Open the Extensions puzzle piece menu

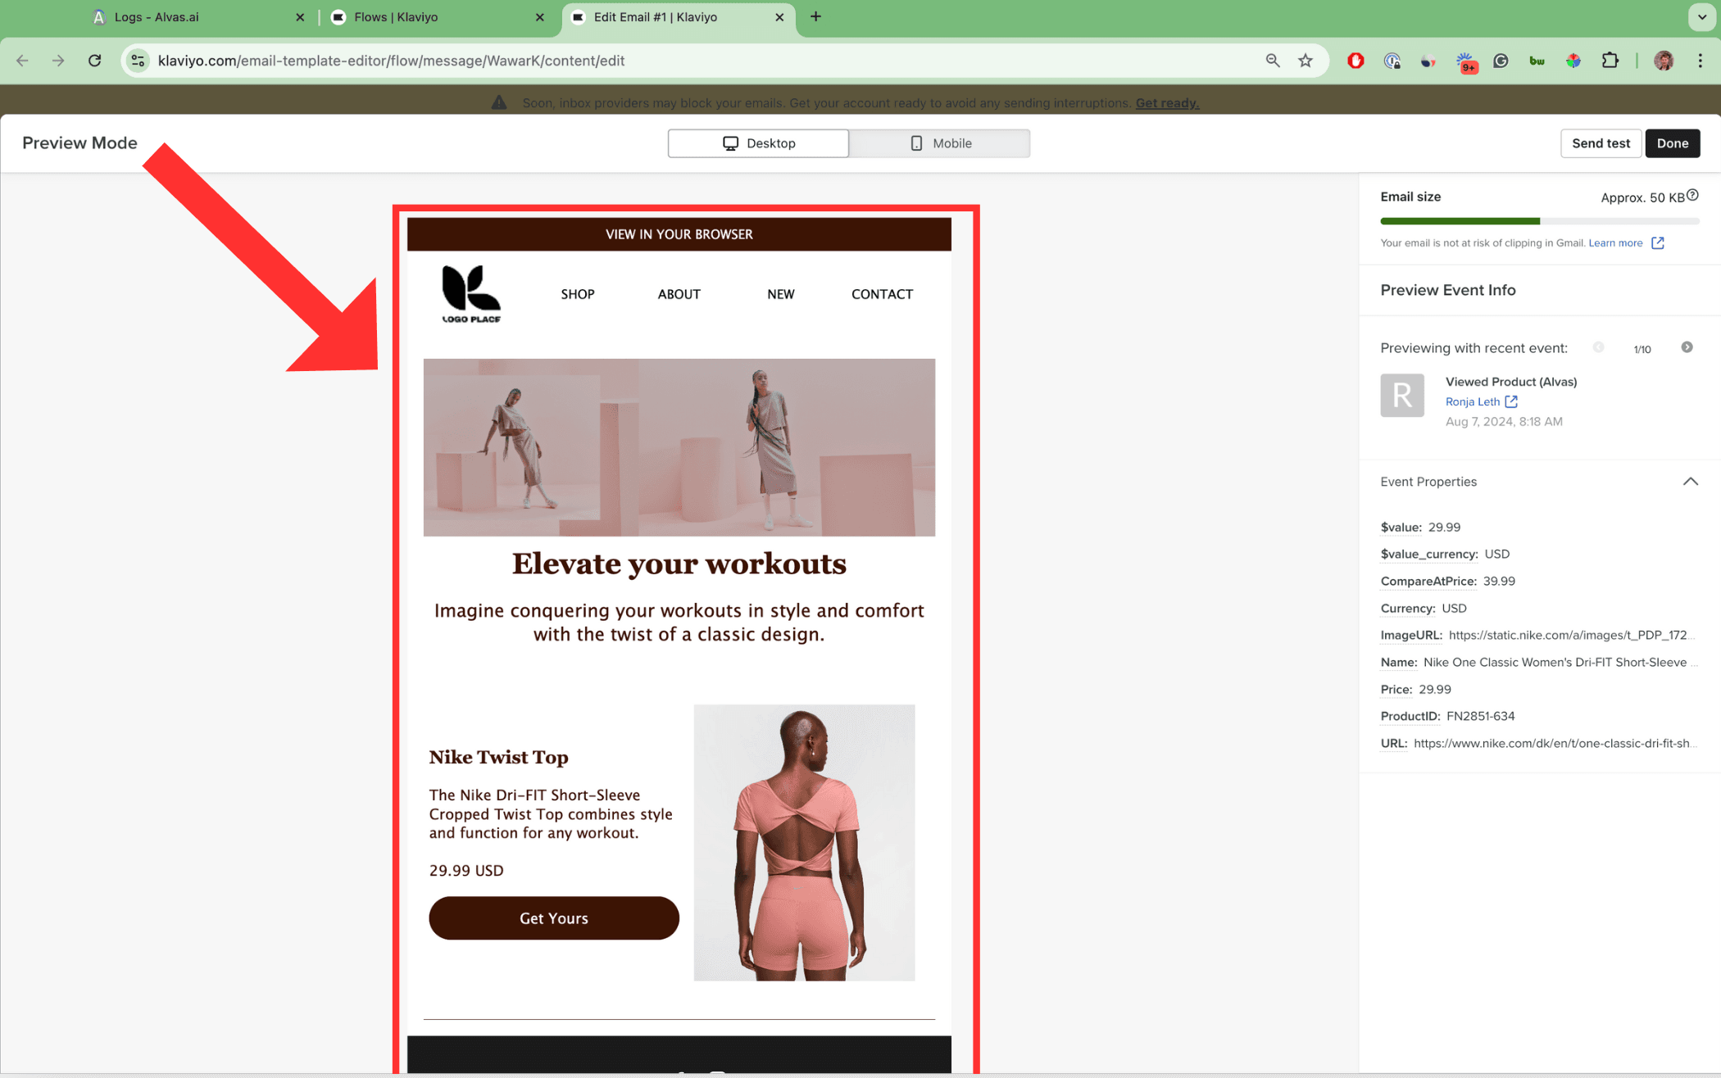click(1610, 61)
